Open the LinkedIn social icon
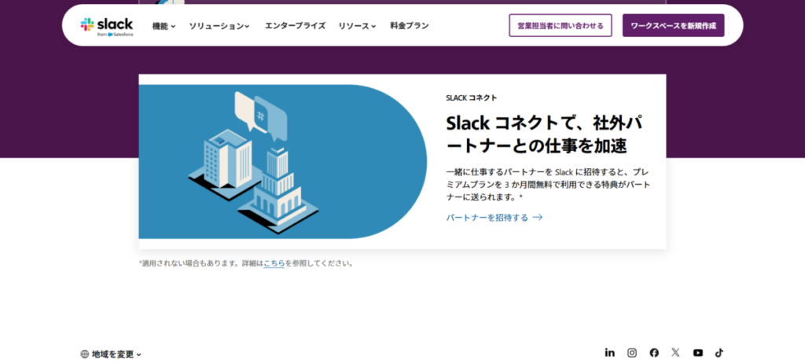This screenshot has height=364, width=805. 609,353
